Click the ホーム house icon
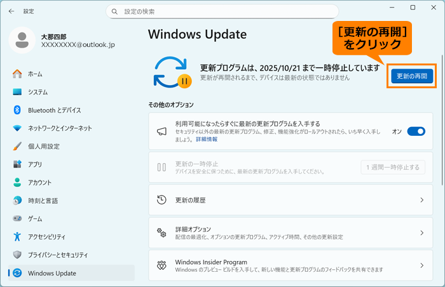This screenshot has width=445, height=287. coord(17,74)
